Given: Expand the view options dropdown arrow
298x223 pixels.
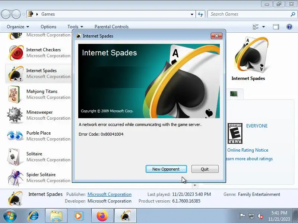Looking at the screenshot, I should pos(263,27).
